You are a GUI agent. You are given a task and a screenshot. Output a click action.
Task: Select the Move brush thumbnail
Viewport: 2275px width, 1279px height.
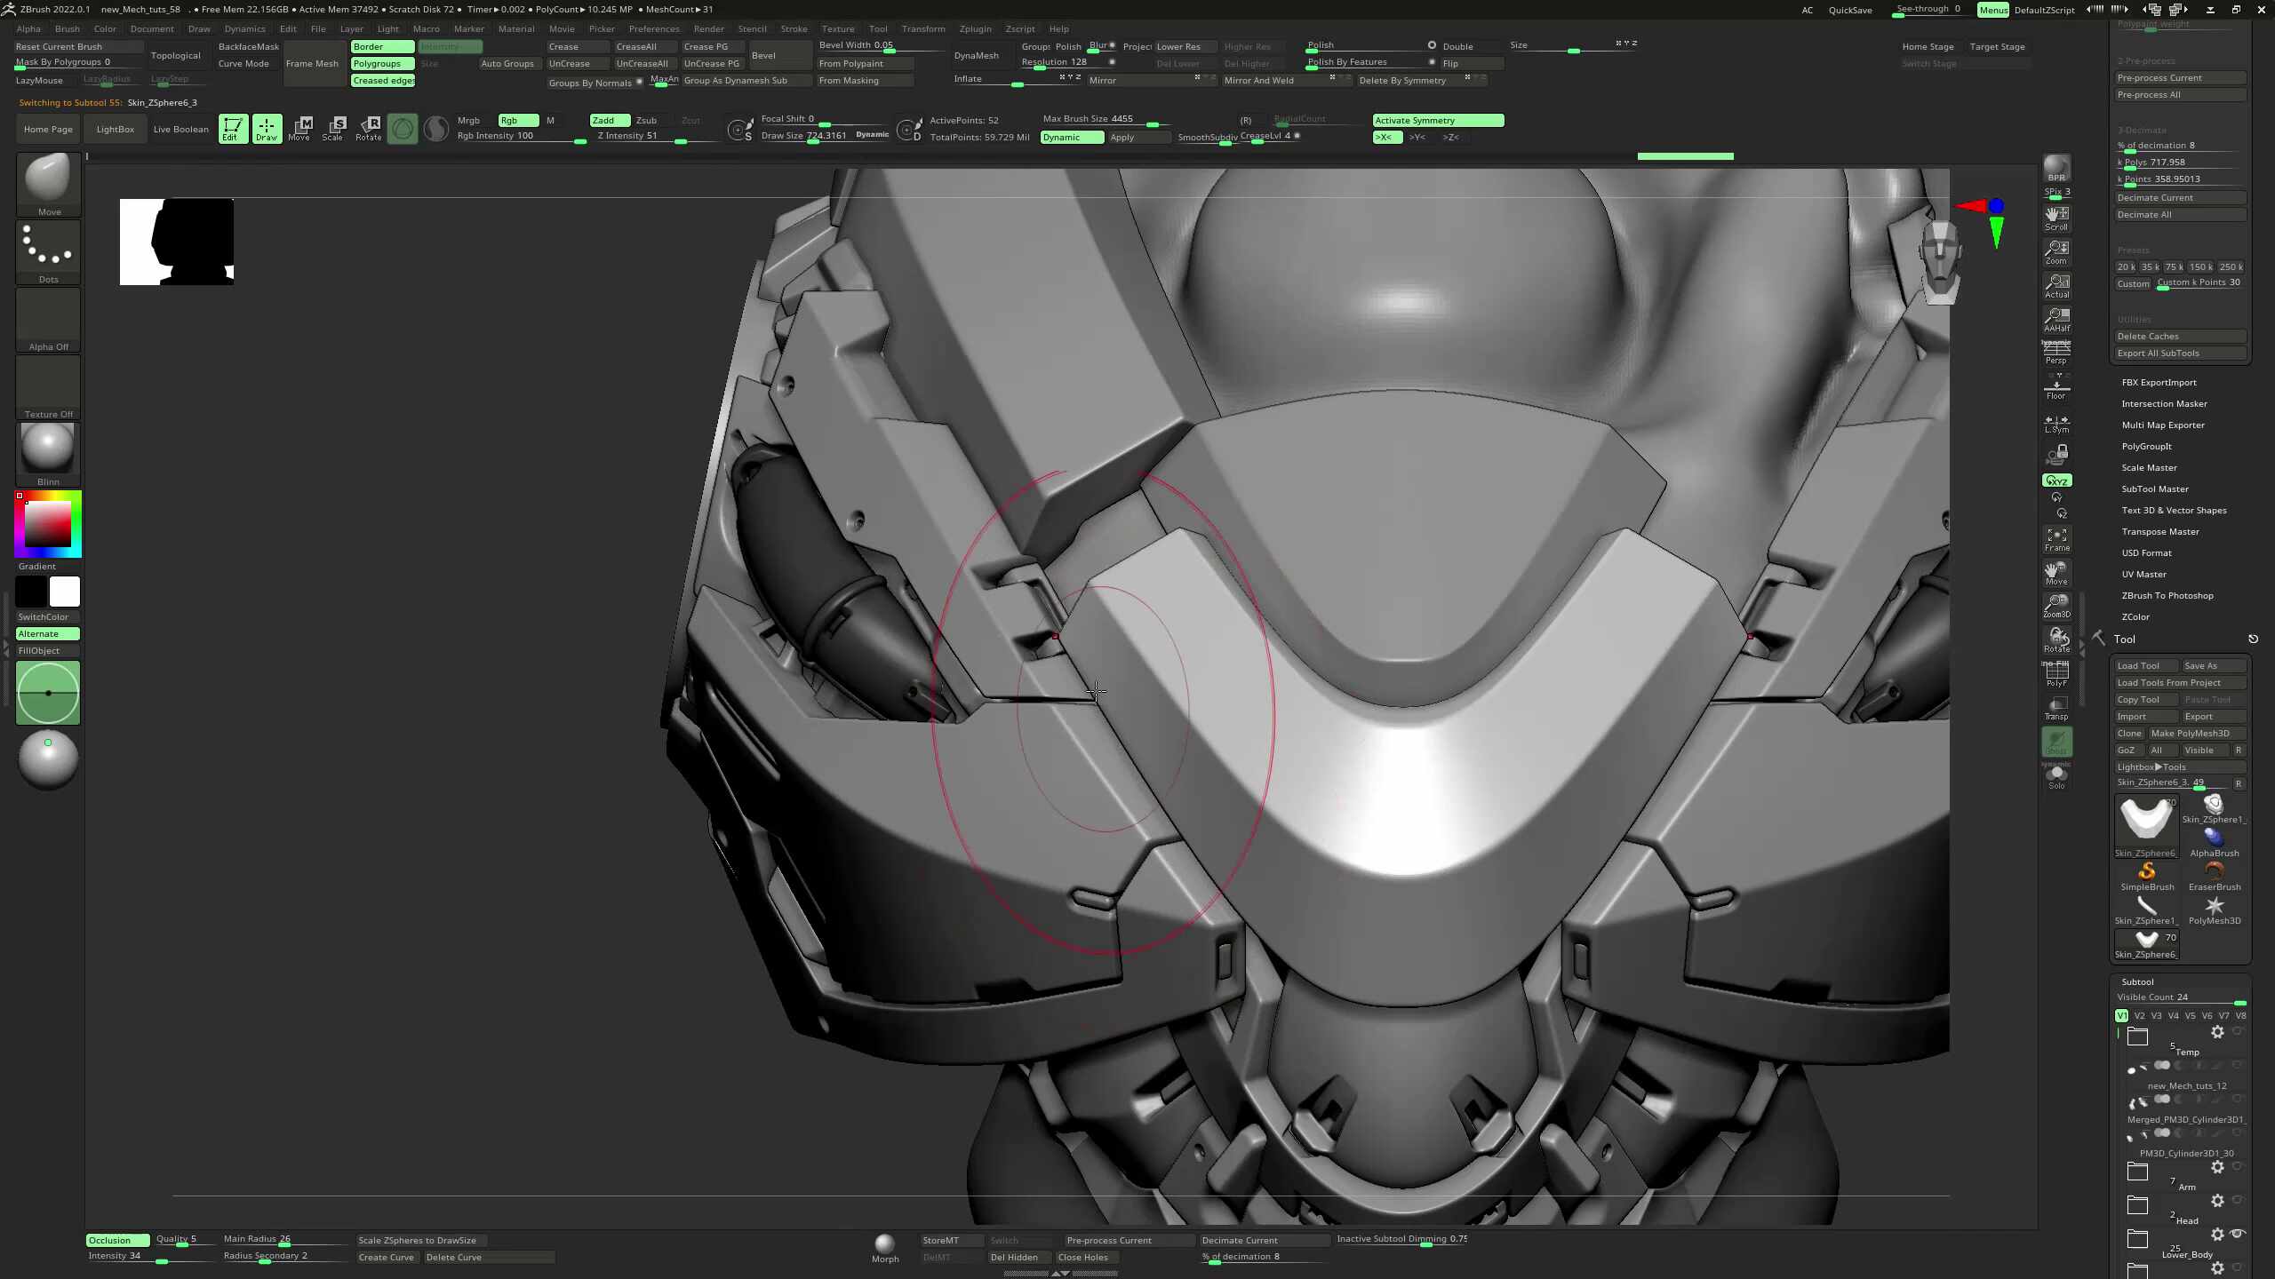[48, 185]
